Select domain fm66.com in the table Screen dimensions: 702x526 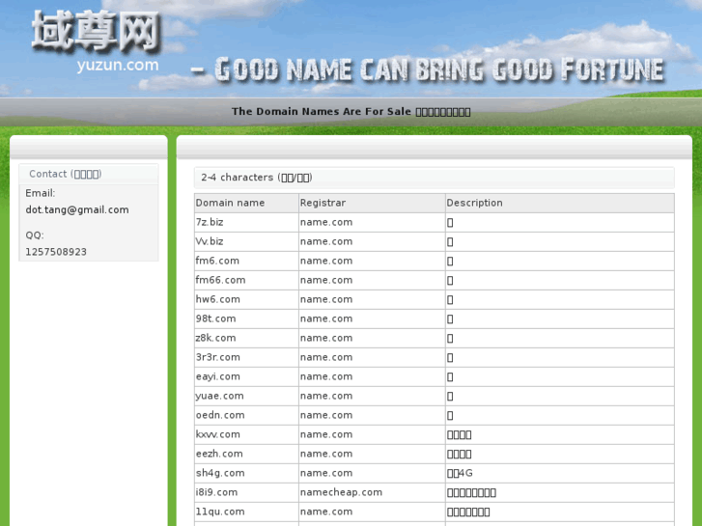(x=221, y=280)
